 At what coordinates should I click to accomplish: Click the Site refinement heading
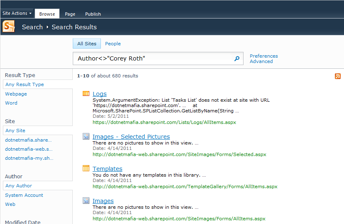click(x=10, y=121)
